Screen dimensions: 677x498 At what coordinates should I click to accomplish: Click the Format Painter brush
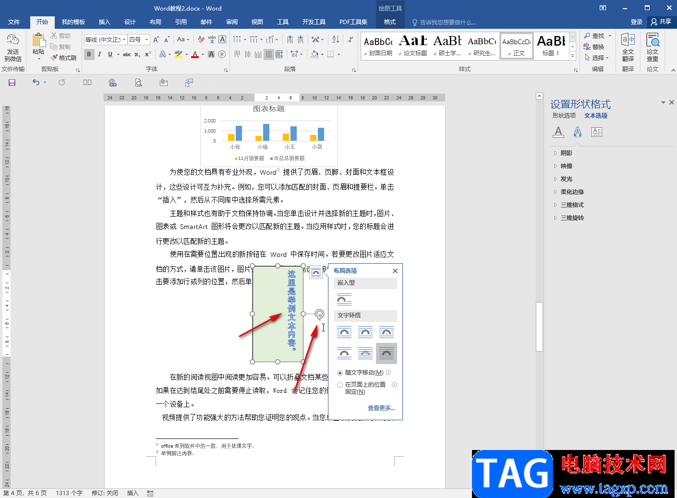pyautogui.click(x=63, y=58)
